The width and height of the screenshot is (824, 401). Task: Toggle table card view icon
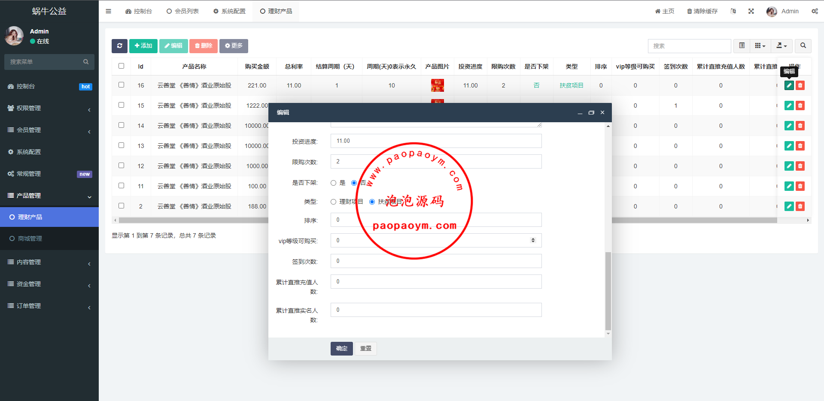click(x=742, y=46)
